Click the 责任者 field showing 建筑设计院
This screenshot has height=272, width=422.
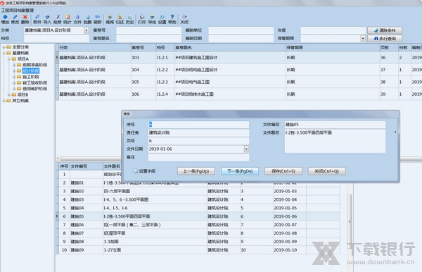click(x=198, y=132)
